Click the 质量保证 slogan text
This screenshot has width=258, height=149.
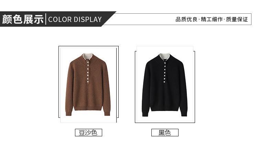pyautogui.click(x=237, y=19)
